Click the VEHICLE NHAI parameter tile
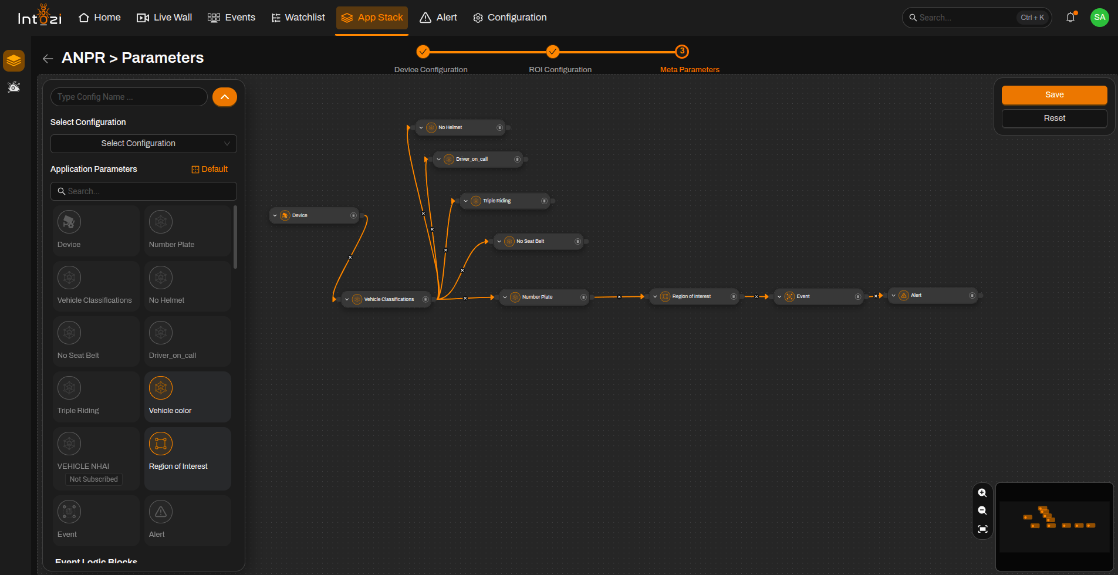 click(96, 459)
